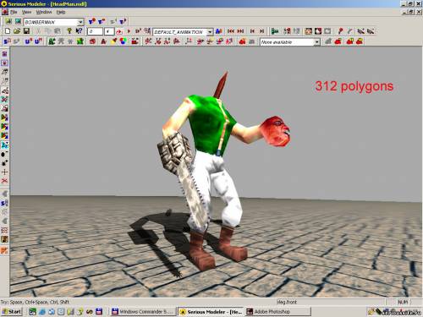Click the Start button on taskbar
The image size is (423, 317).
click(x=12, y=312)
